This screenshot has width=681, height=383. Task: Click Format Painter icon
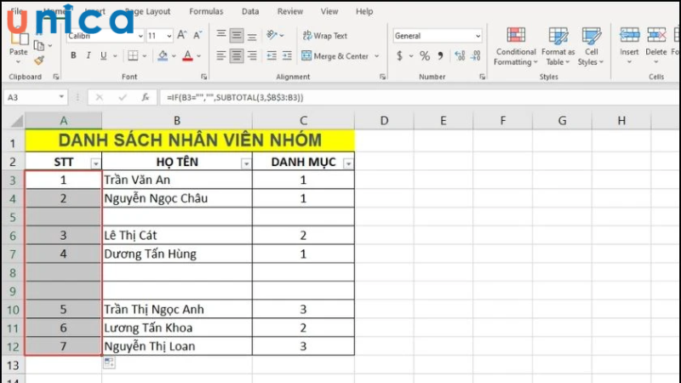(x=39, y=60)
